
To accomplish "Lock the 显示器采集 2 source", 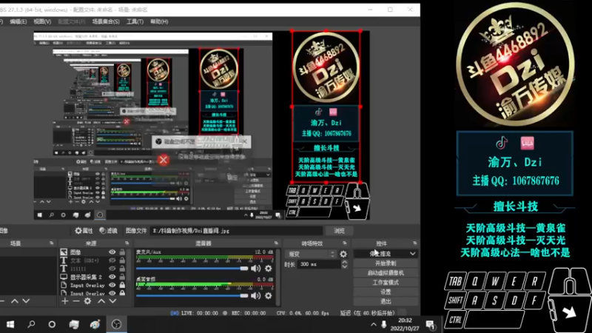I will pyautogui.click(x=122, y=277).
